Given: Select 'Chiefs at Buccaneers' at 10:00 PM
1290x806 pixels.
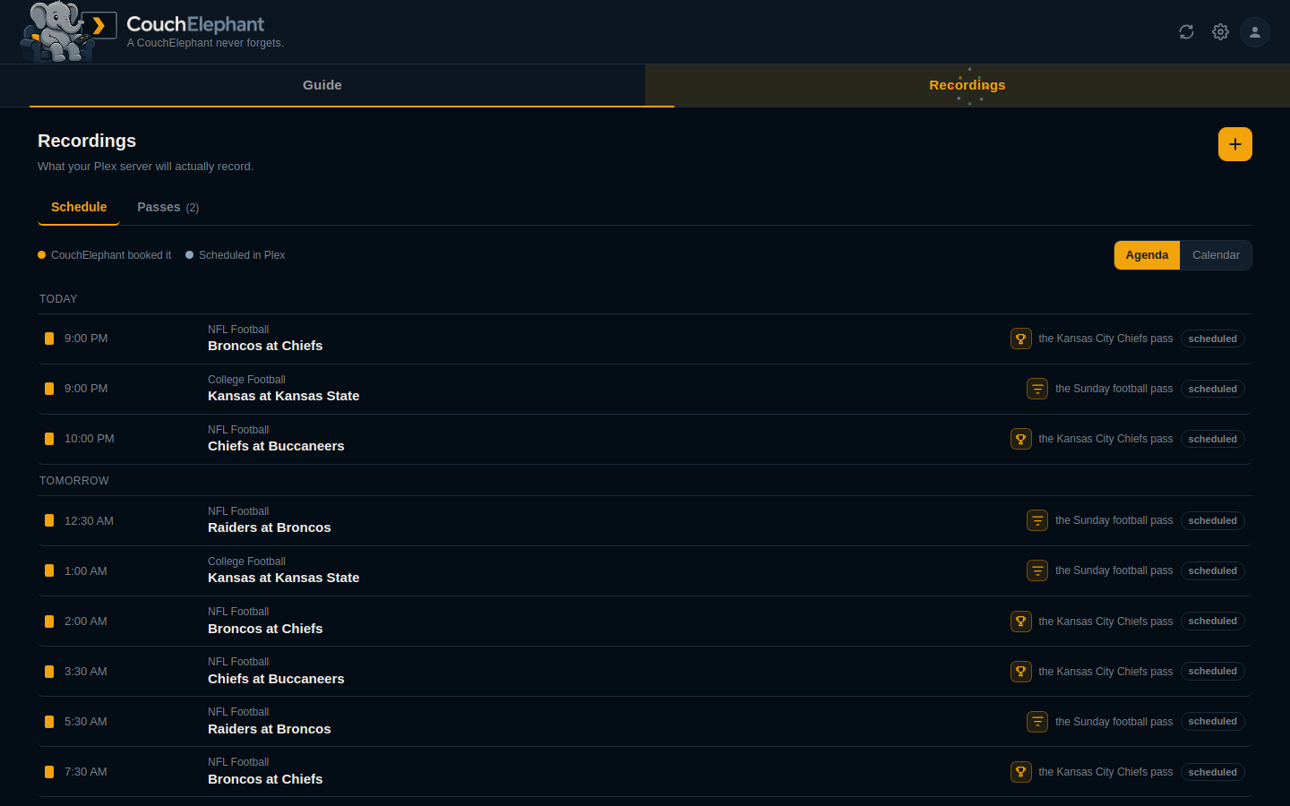Looking at the screenshot, I should tap(276, 446).
